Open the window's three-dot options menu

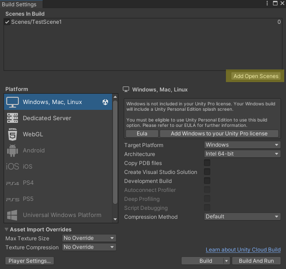[x=267, y=3]
